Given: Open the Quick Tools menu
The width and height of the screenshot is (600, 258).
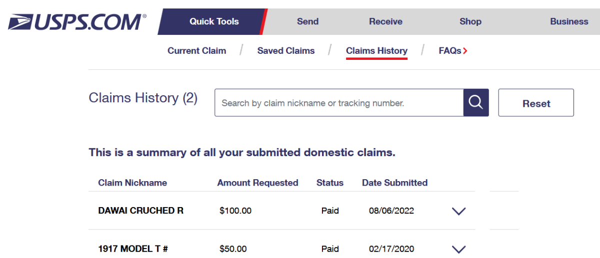Looking at the screenshot, I should coord(214,21).
